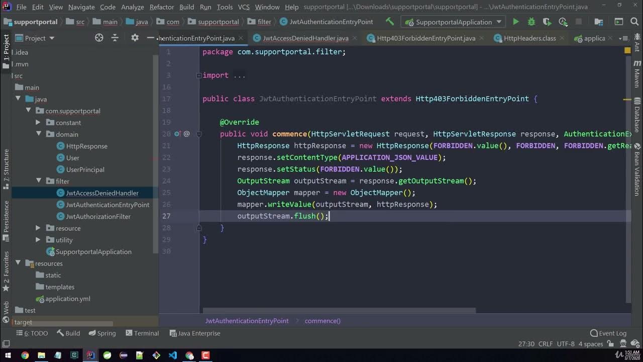Viewport: 643px width, 362px height.
Task: Show hidden editor tabs list
Action: (623, 38)
